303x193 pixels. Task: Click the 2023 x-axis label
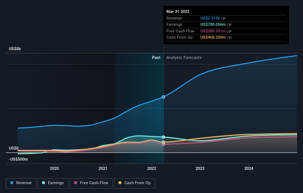point(200,168)
